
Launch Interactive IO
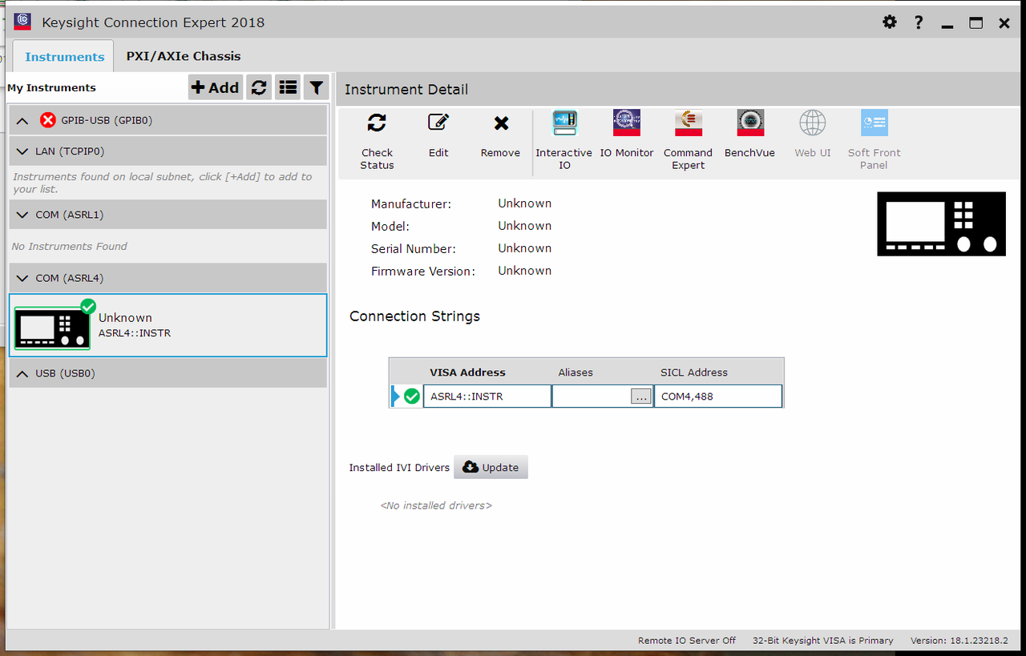pos(564,140)
